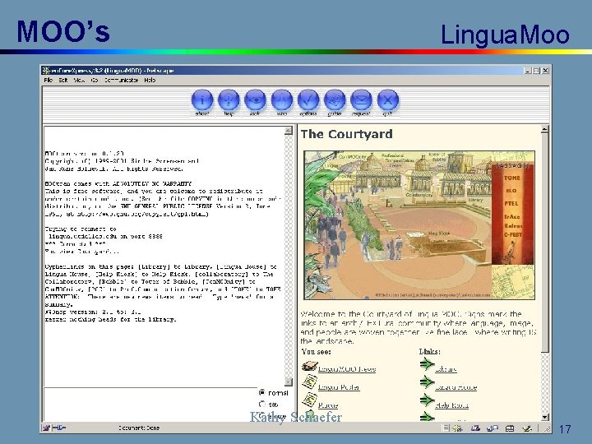Click the green arrow beside Library link
Viewport: 592px width, 444px height.
tap(427, 365)
